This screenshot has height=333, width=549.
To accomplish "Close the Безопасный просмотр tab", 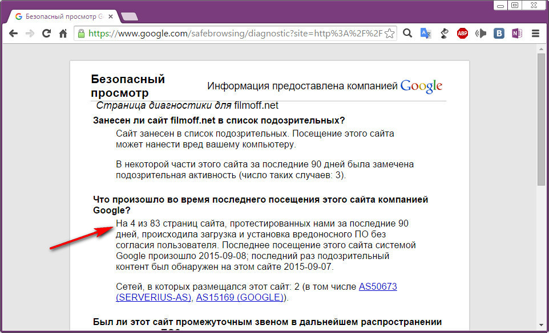I will point(111,17).
